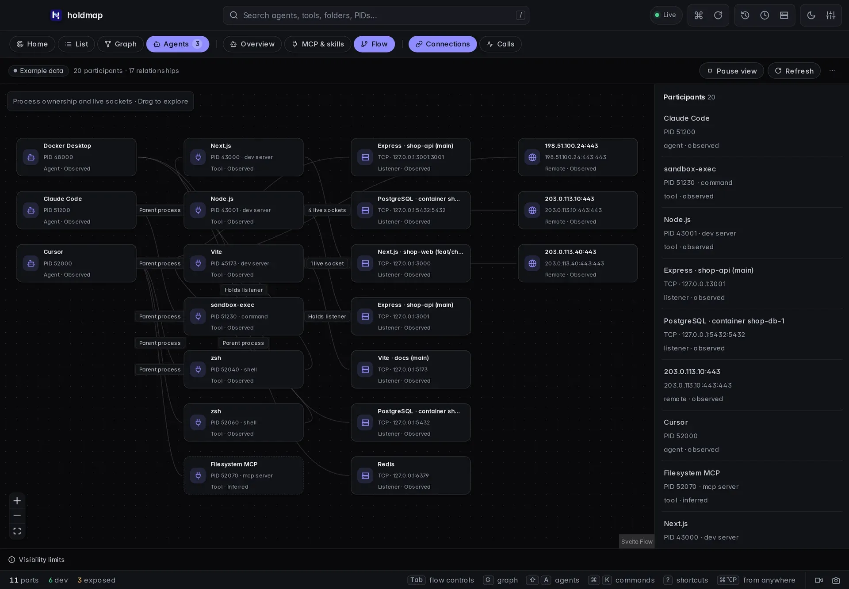
Task: Select the MCP & skills view
Action: [x=317, y=44]
